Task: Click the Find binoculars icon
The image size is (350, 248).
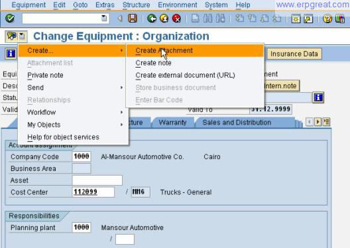Action: coord(208,19)
